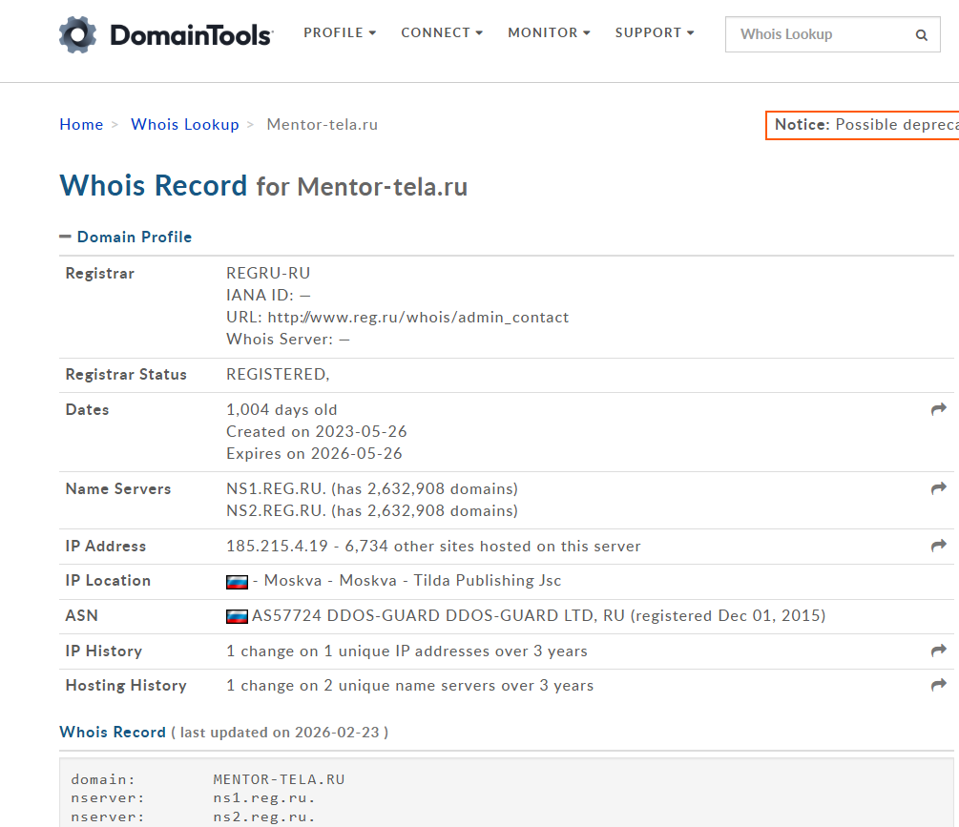Click the Russian flag in IP Location row
Image resolution: width=959 pixels, height=827 pixels.
pyautogui.click(x=237, y=581)
